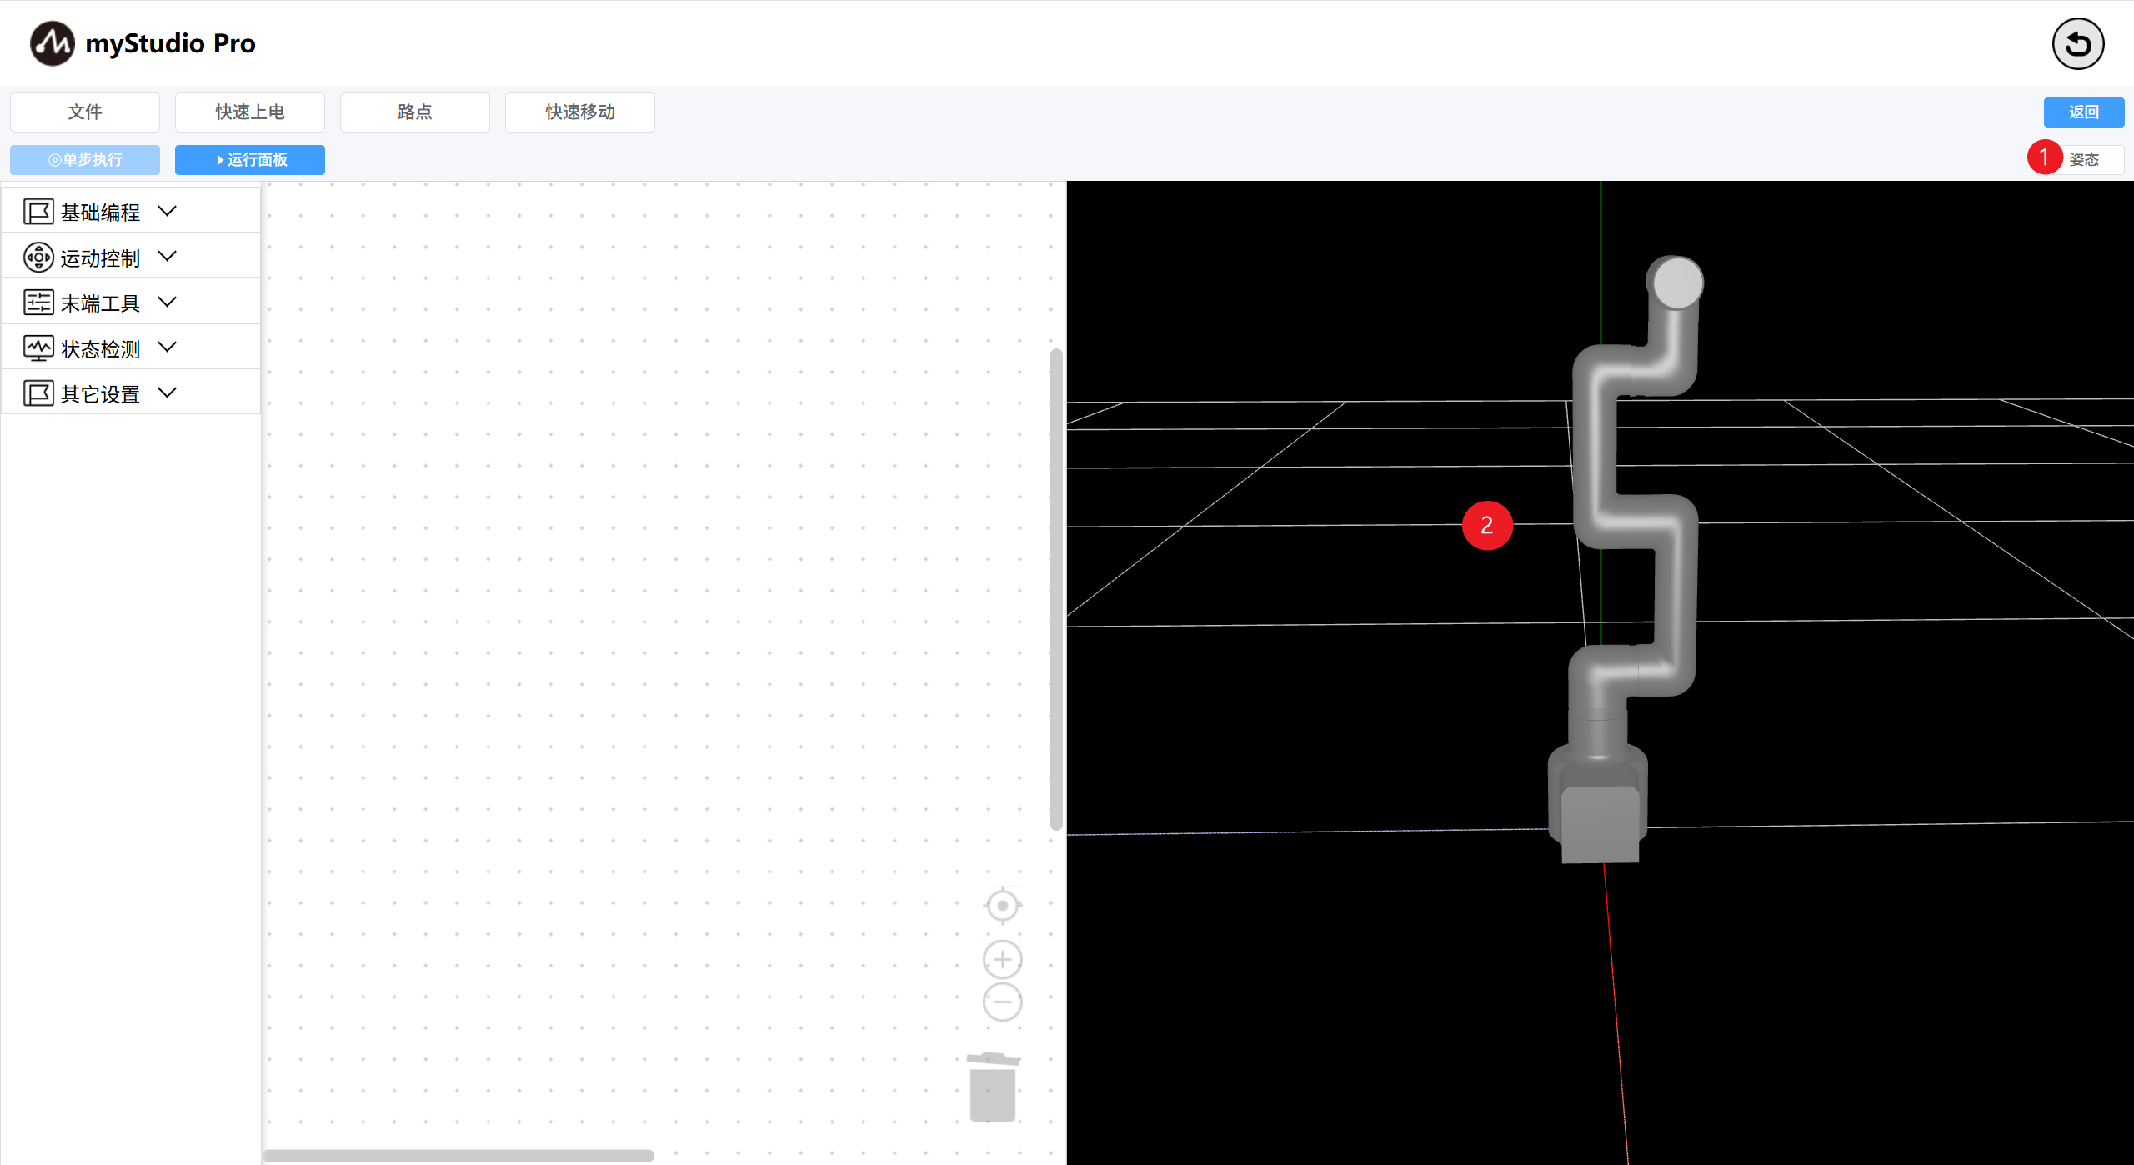Click the circular undo arrow icon
The image size is (2134, 1165).
pyautogui.click(x=2077, y=43)
